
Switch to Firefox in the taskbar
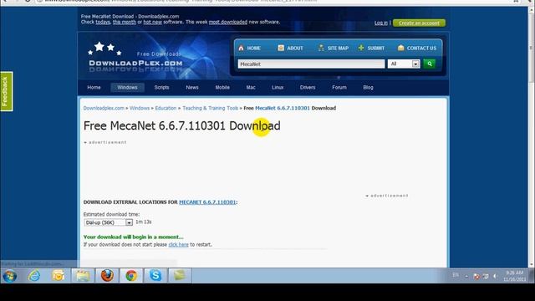(107, 276)
